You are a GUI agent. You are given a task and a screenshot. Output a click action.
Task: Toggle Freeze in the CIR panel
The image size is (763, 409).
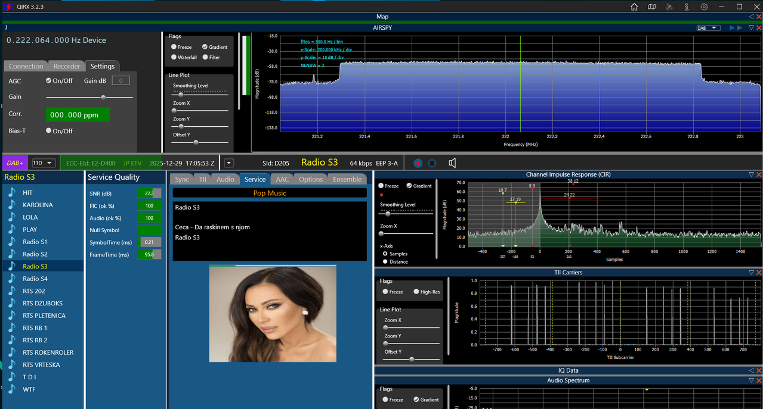pyautogui.click(x=381, y=186)
